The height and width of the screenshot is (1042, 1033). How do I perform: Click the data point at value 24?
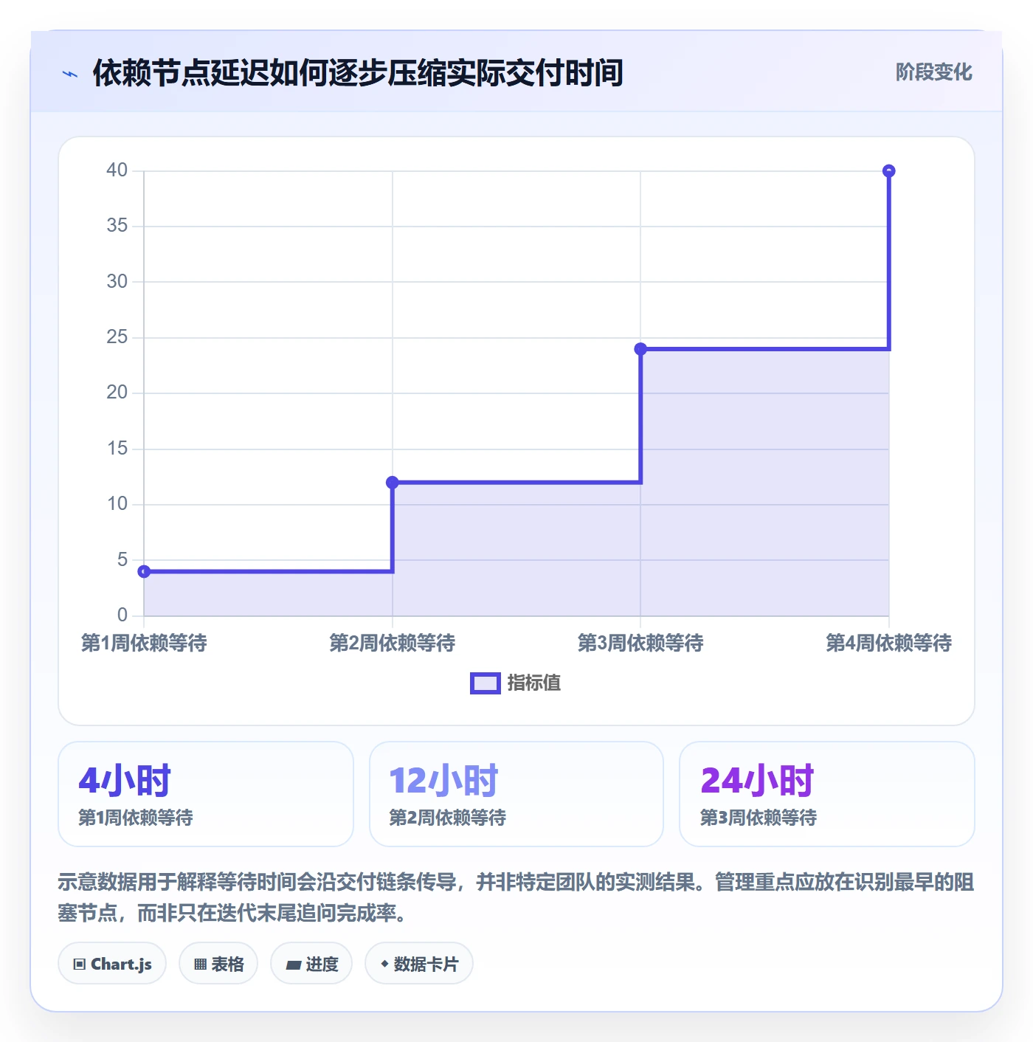point(640,349)
